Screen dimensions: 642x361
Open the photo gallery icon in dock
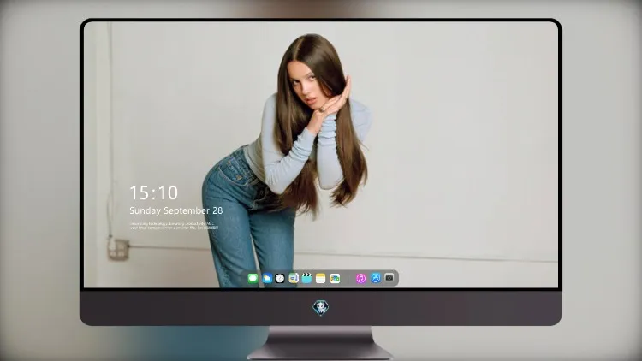335,278
